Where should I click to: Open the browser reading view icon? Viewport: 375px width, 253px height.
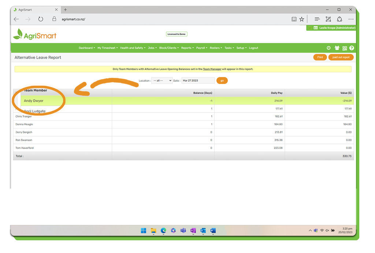(294, 19)
